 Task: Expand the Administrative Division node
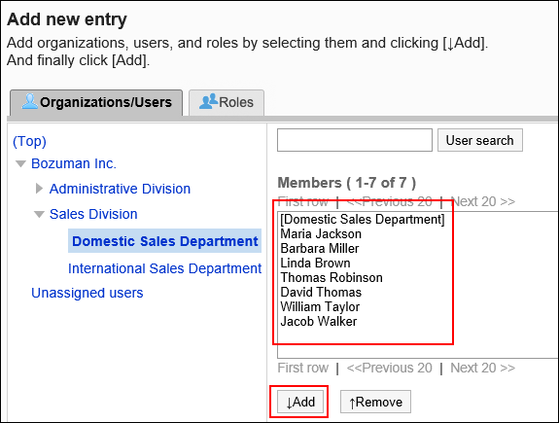pos(39,189)
